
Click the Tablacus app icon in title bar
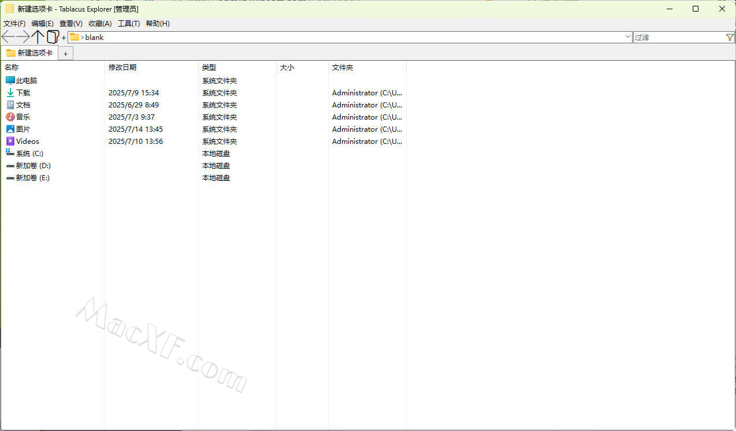(x=10, y=9)
